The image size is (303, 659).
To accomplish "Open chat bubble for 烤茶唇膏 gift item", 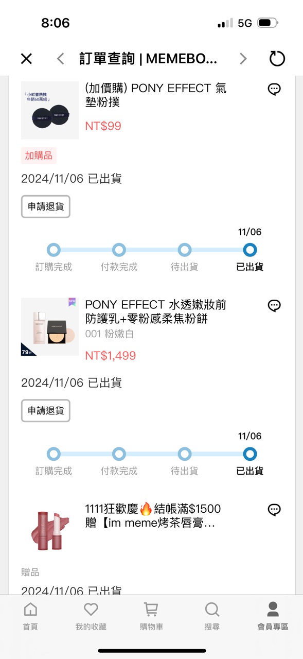I will click(274, 510).
